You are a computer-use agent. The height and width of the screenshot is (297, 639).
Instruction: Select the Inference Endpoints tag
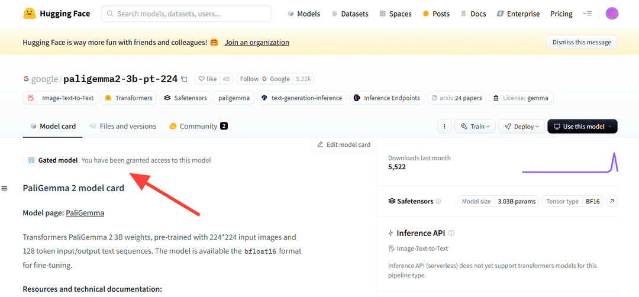click(387, 98)
